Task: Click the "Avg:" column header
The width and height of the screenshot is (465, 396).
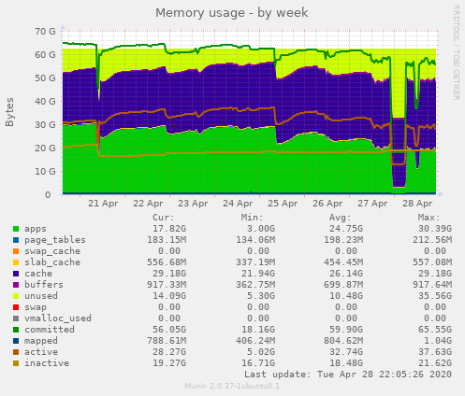Action: click(341, 218)
